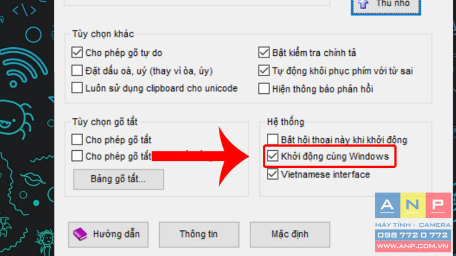Click the up arrow icon on Thu nhỏ
The height and width of the screenshot is (256, 456).
(363, 4)
